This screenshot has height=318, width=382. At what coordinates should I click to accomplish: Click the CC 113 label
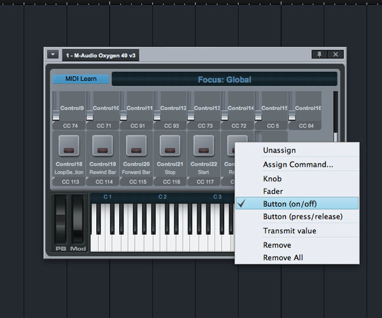tap(70, 182)
